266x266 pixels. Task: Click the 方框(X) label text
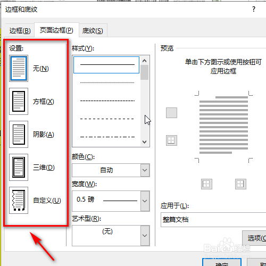click(x=44, y=102)
